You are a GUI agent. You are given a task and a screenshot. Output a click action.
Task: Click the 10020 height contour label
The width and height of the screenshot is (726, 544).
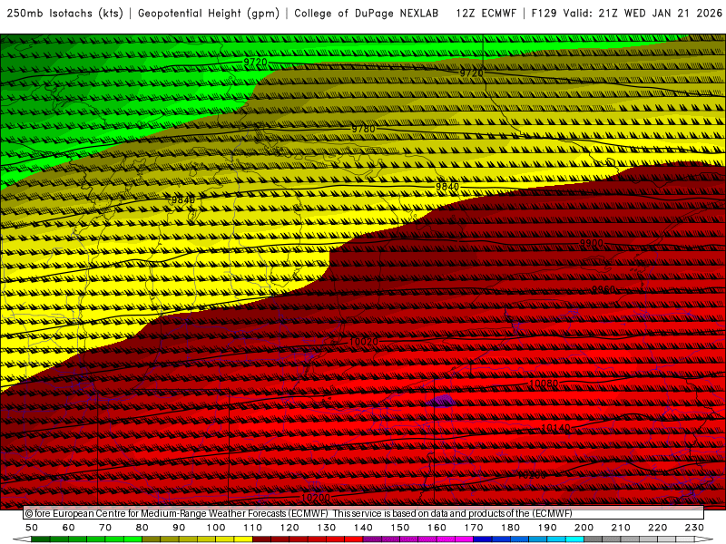364,342
